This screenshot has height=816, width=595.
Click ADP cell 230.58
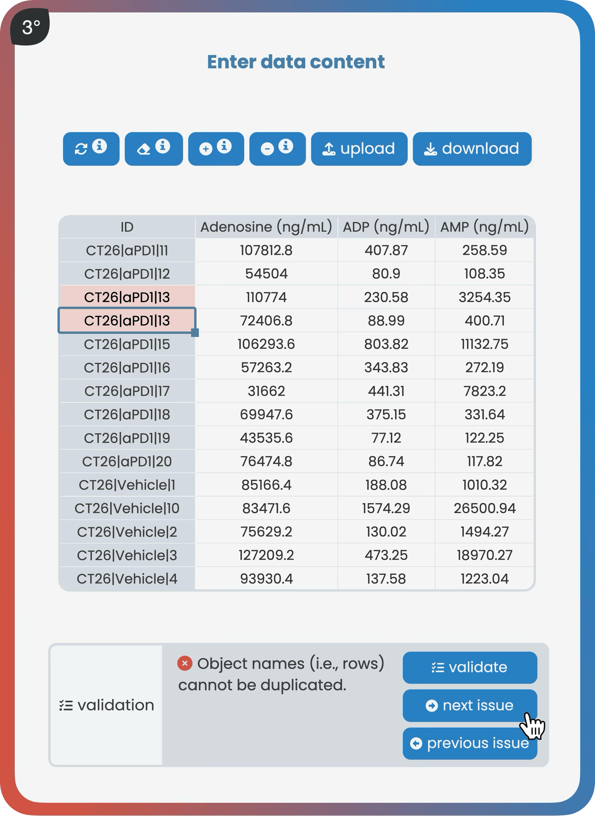386,297
